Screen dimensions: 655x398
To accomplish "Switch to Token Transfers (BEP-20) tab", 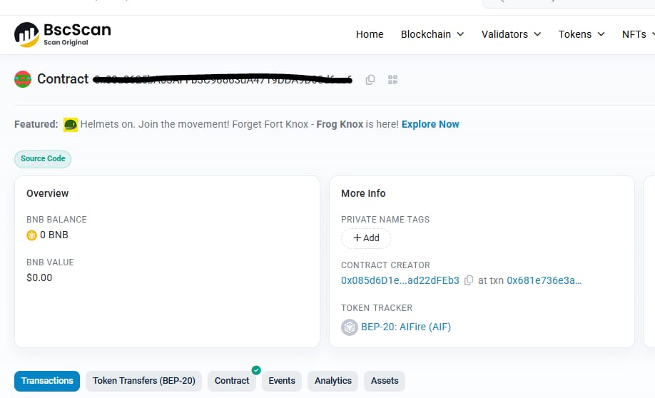I will (x=143, y=381).
